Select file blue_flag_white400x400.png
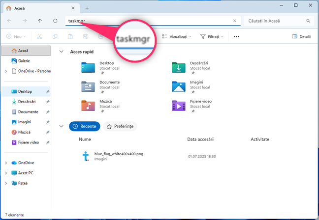The height and width of the screenshot is (220, 319). tap(119, 154)
